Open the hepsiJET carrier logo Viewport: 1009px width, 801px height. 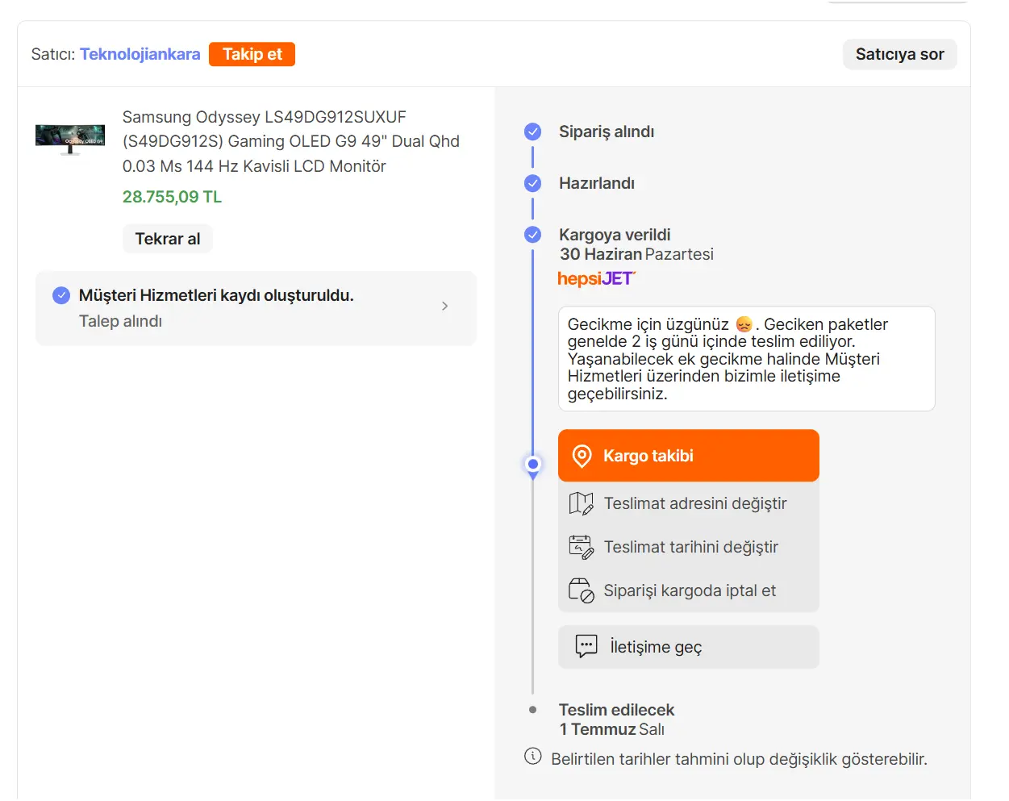click(x=597, y=278)
